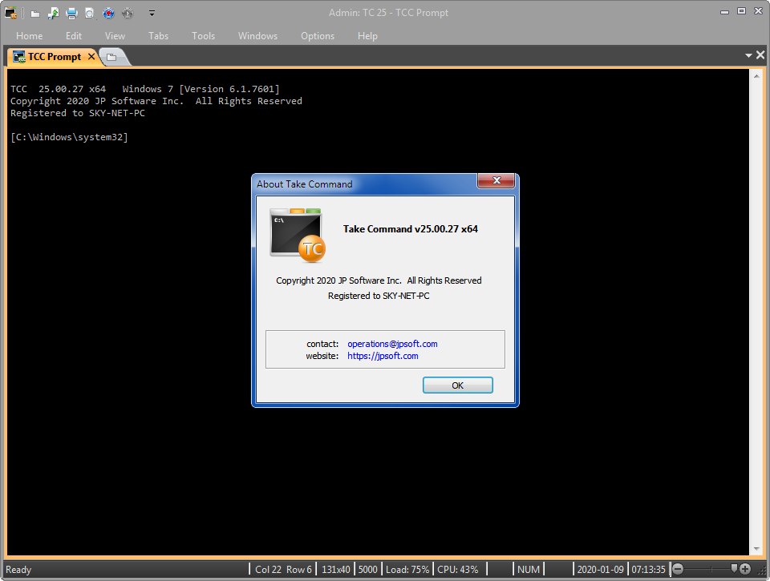
Task: Click 'Take Command v25.00.27 x64' version text
Action: (411, 229)
